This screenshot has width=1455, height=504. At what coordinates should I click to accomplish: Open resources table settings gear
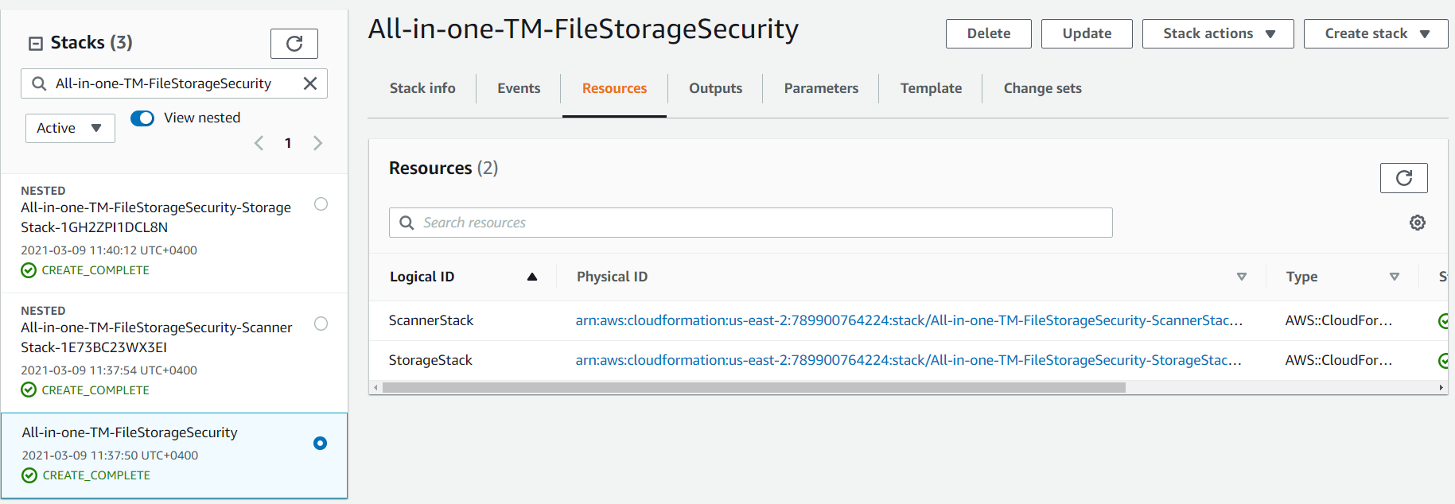click(x=1417, y=223)
